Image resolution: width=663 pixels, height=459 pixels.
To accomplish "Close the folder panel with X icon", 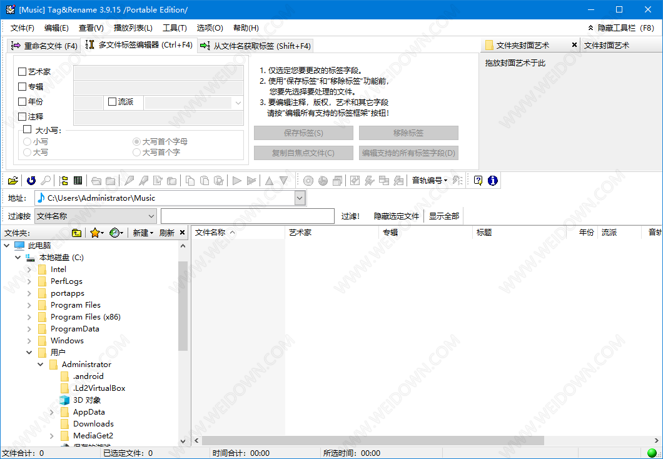I will tap(183, 233).
